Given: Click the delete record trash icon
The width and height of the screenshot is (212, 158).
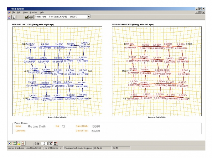Looking at the screenshot, I should point(14,17).
